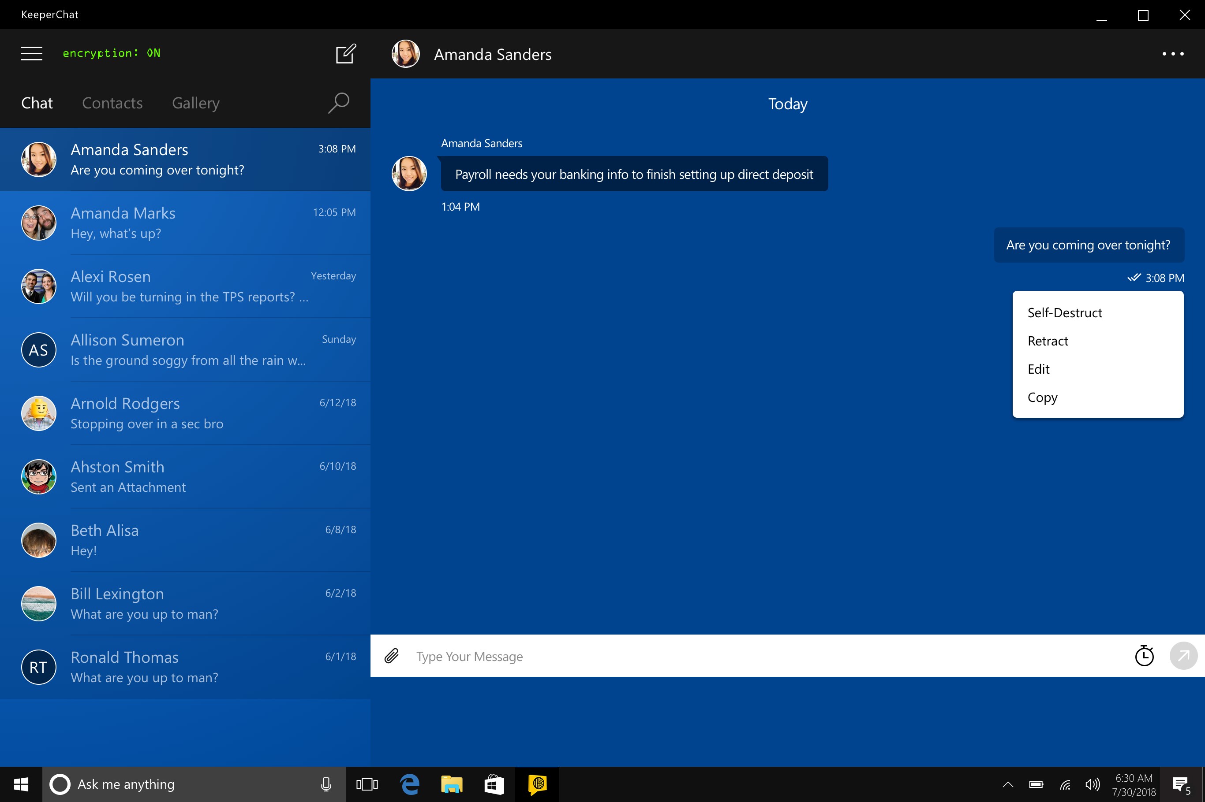Toggle the encryption setting off

[112, 53]
